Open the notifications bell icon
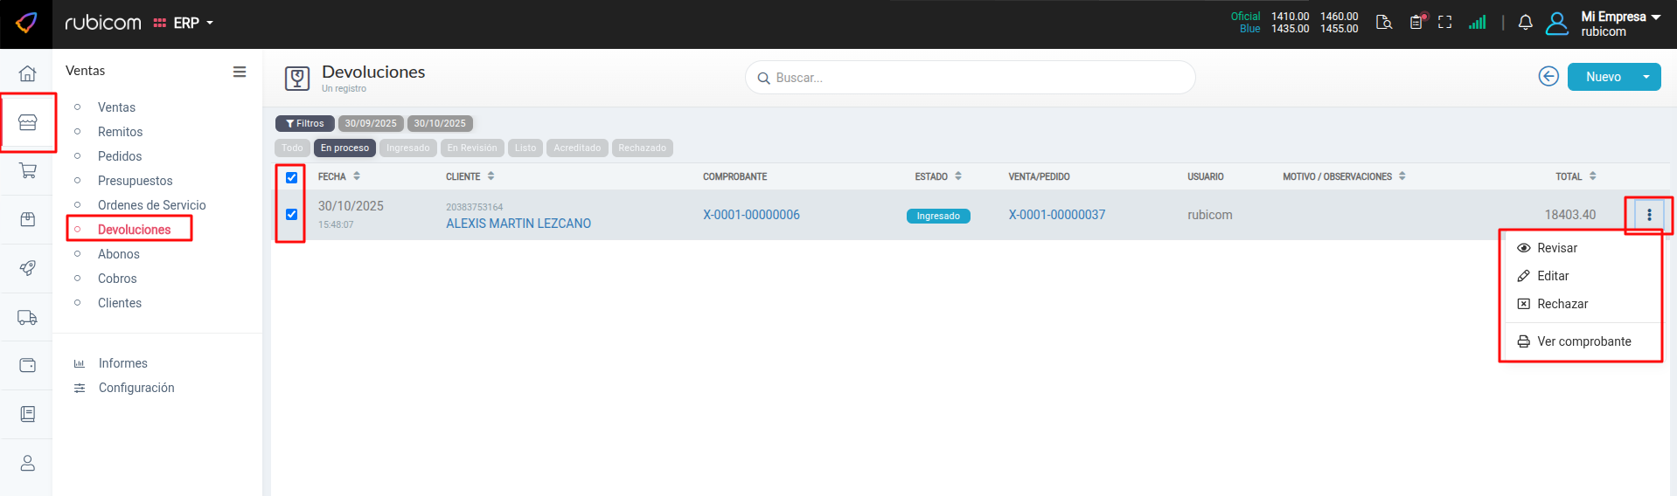The height and width of the screenshot is (496, 1677). coord(1525,24)
